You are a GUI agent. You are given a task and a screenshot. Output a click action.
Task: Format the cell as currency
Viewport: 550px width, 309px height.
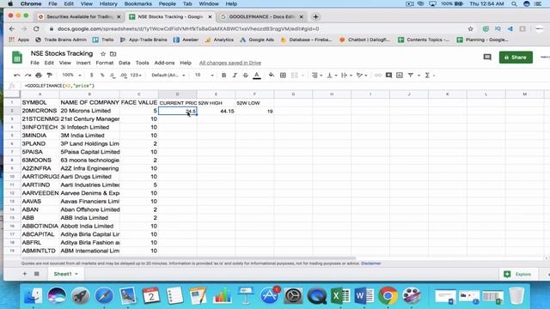pyautogui.click(x=92, y=76)
